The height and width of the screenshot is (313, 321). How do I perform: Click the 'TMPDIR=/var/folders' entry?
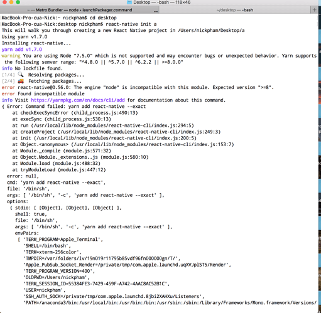pyautogui.click(x=102, y=258)
